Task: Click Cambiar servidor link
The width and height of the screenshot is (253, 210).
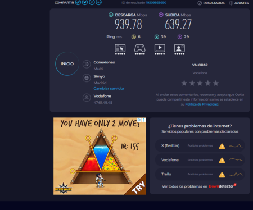Action: 109,88
